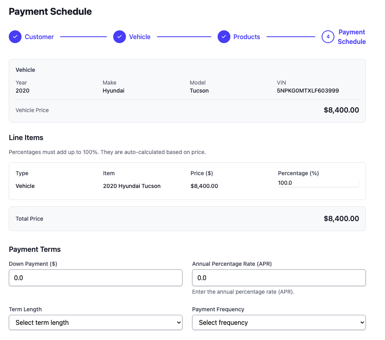
Task: Select the numbered Payment Schedule step circle
Action: coord(328,36)
